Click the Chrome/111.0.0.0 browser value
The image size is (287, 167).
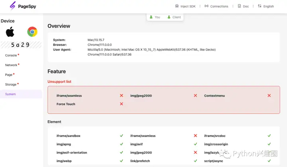click(100, 45)
